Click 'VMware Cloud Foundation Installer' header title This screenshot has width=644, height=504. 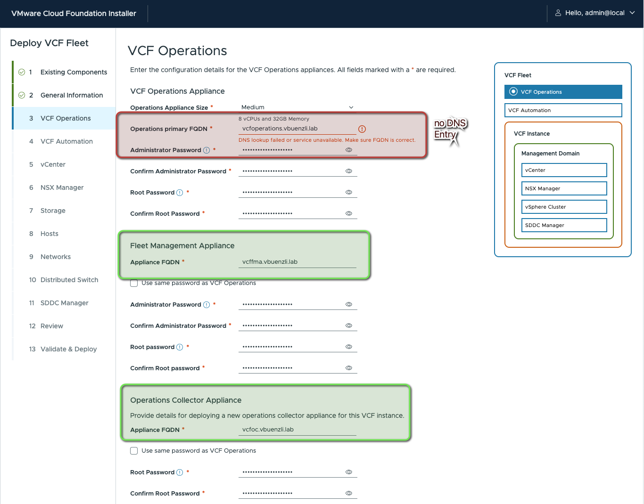point(74,13)
